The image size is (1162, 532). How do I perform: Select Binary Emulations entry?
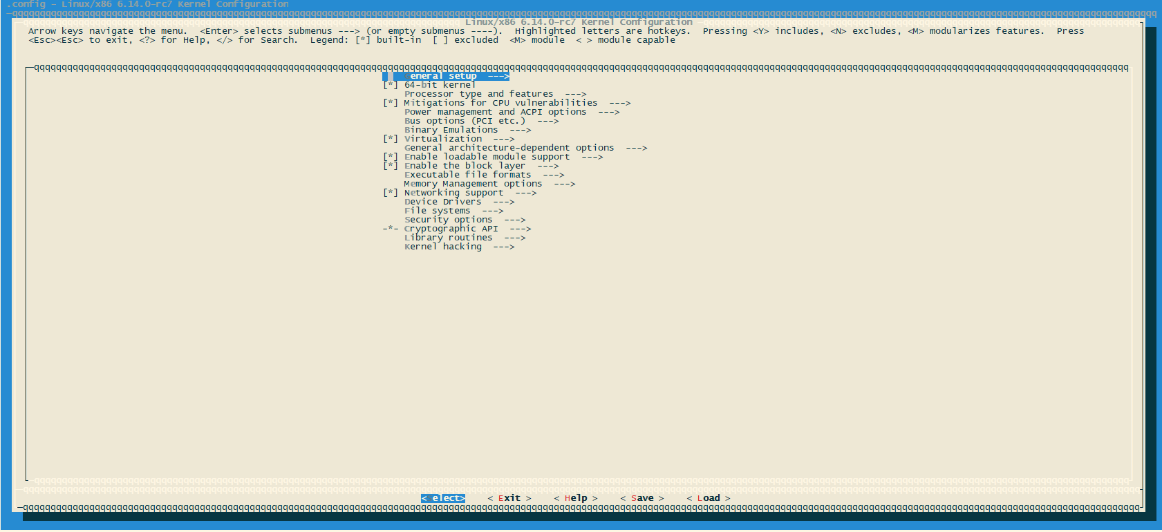451,130
